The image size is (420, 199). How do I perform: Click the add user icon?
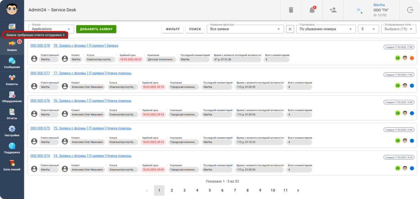pyautogui.click(x=333, y=10)
